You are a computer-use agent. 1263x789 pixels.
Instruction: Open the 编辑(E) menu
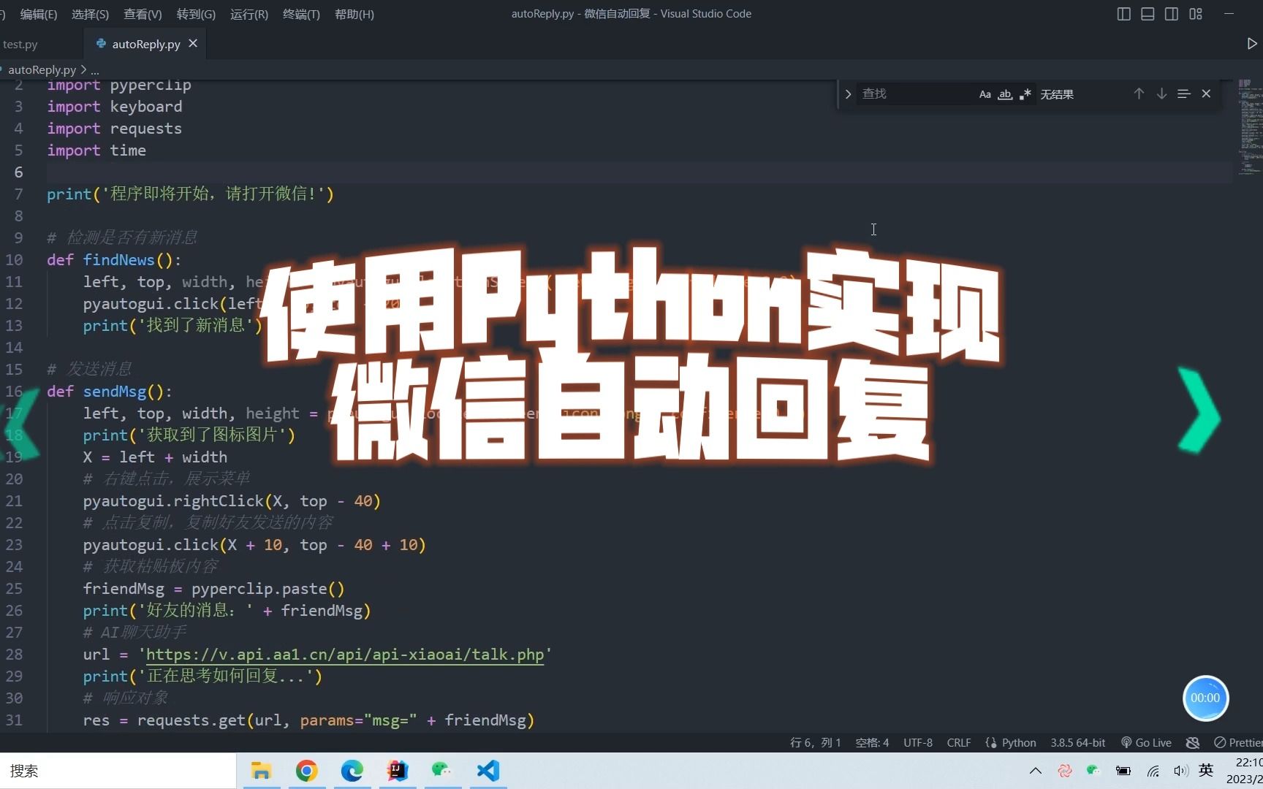(39, 14)
